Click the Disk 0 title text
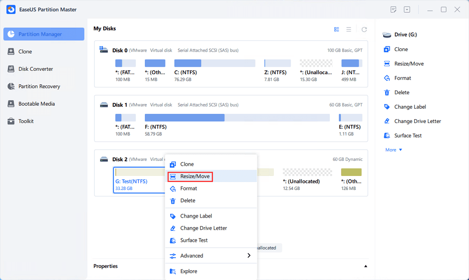The height and width of the screenshot is (280, 469). [x=120, y=50]
